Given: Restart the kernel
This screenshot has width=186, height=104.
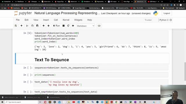Looking at the screenshot, I should click(68, 26).
